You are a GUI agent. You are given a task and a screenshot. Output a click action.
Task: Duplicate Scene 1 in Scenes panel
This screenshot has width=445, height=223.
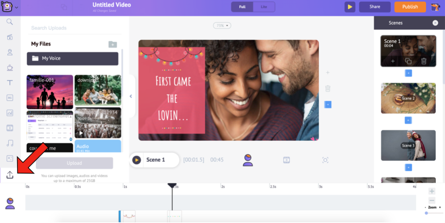click(408, 61)
